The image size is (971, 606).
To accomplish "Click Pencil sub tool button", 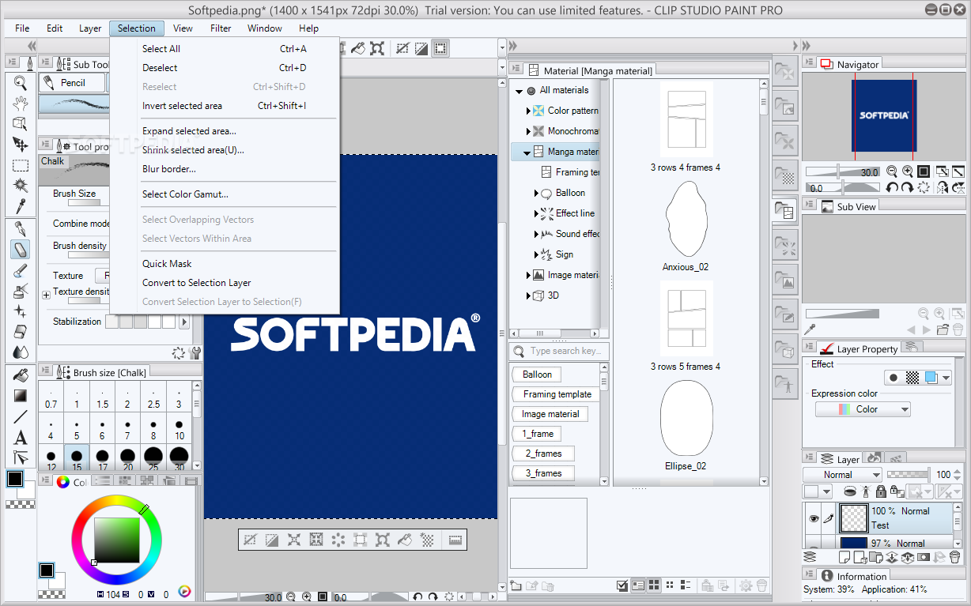I will [73, 83].
